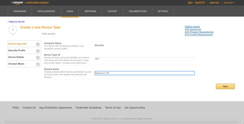
Task: Click the Display Name input field
Action: (x=145, y=73)
